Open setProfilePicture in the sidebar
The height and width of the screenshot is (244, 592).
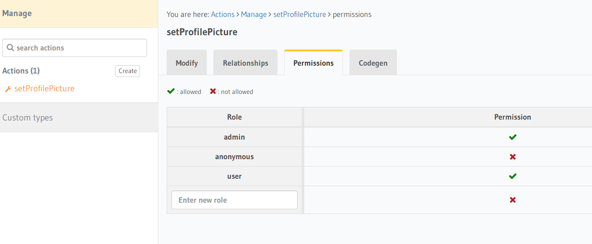(x=44, y=89)
